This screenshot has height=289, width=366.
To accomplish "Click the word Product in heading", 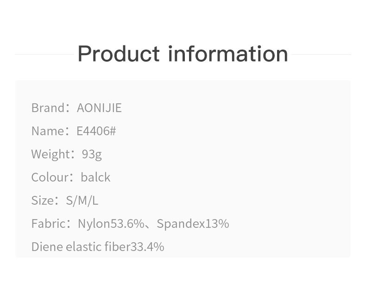I will click(119, 54).
